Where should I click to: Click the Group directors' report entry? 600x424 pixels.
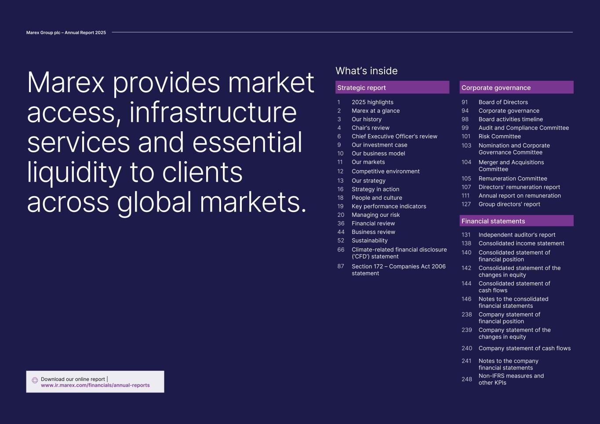pos(509,204)
